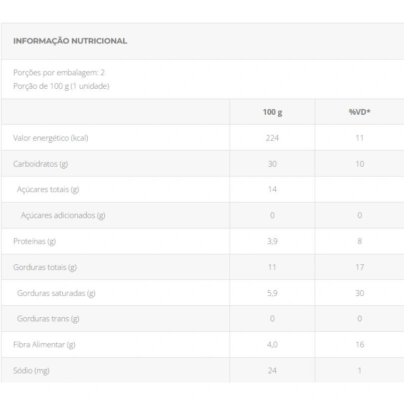Click the Gorduras trans (g) label
Screen dimensions: 404x404
point(48,319)
